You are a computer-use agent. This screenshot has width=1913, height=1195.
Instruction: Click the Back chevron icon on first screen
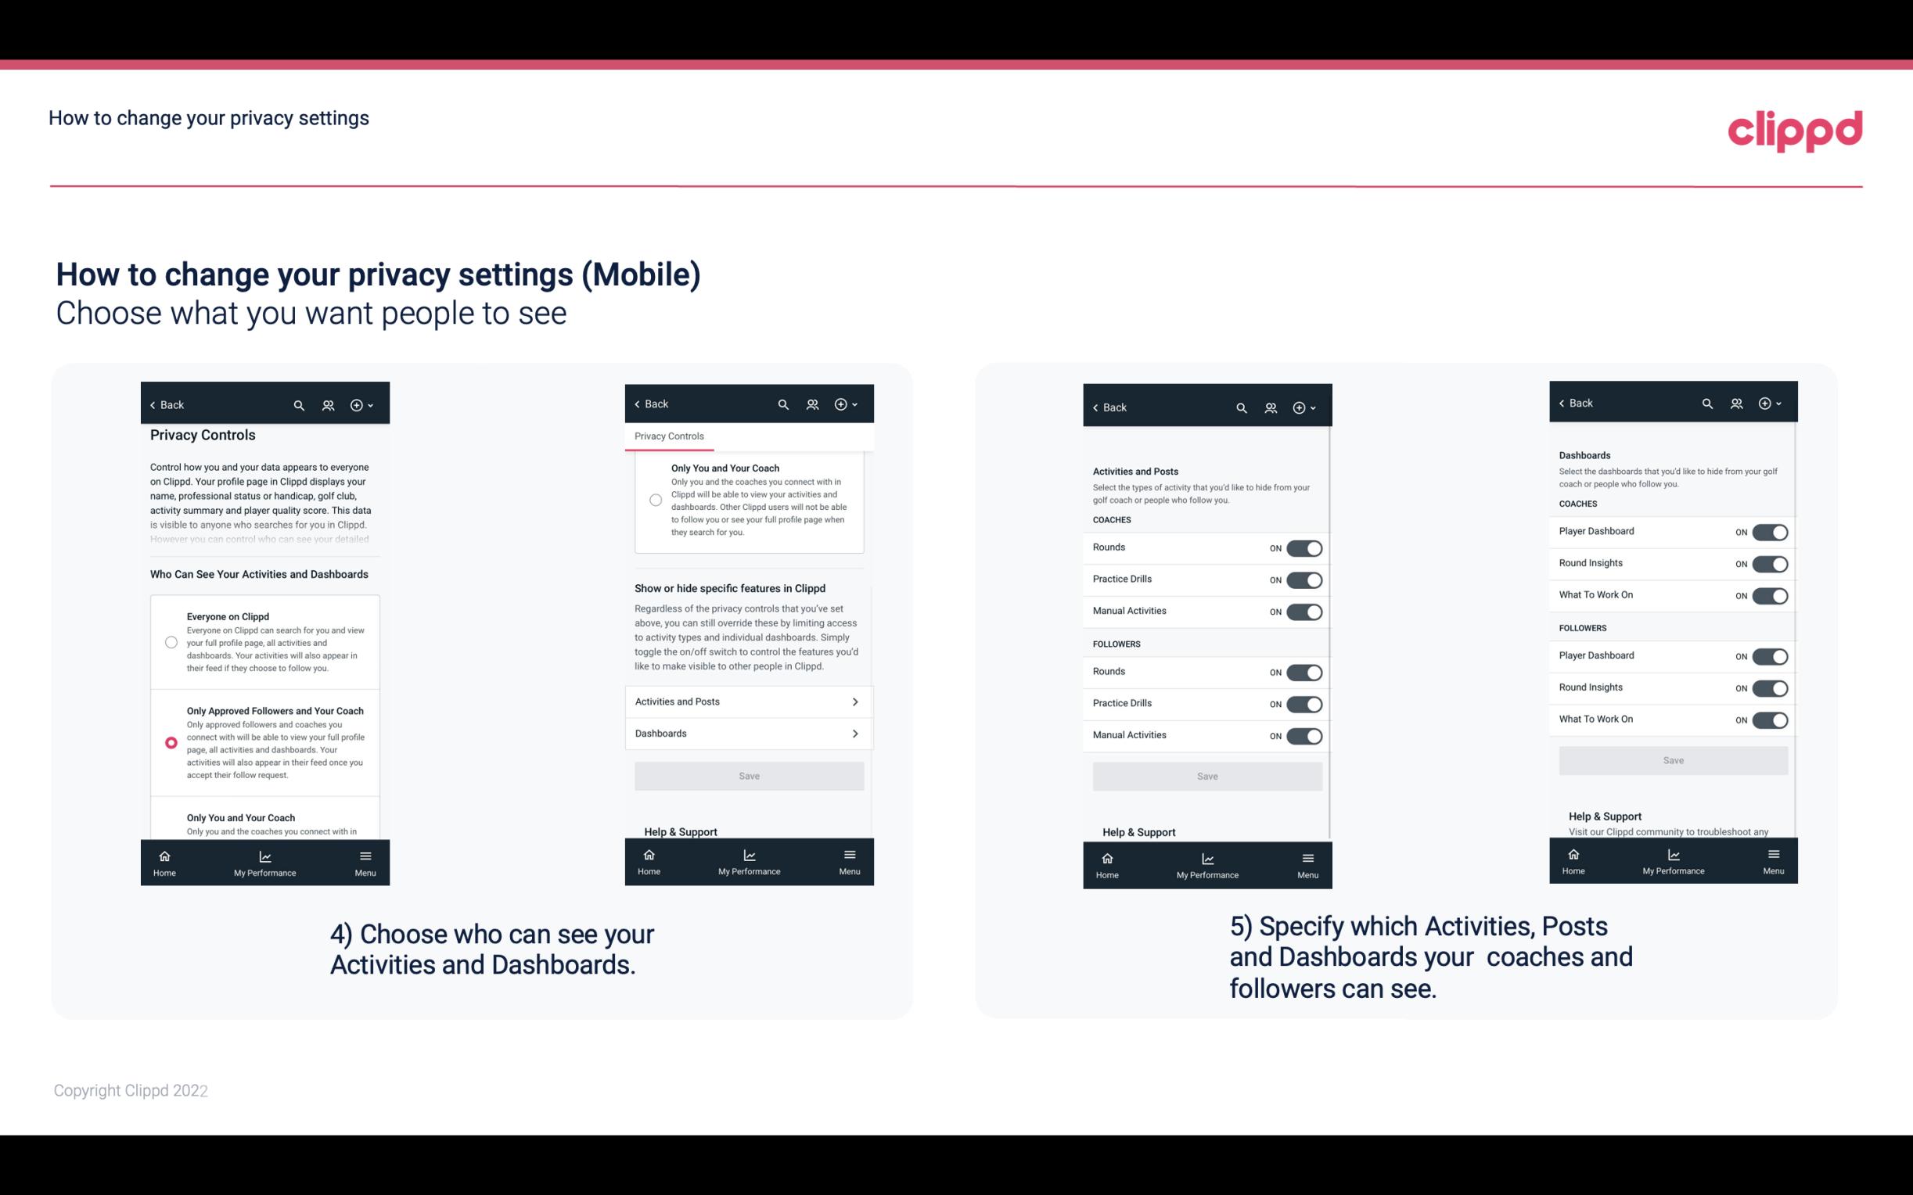[x=153, y=404]
